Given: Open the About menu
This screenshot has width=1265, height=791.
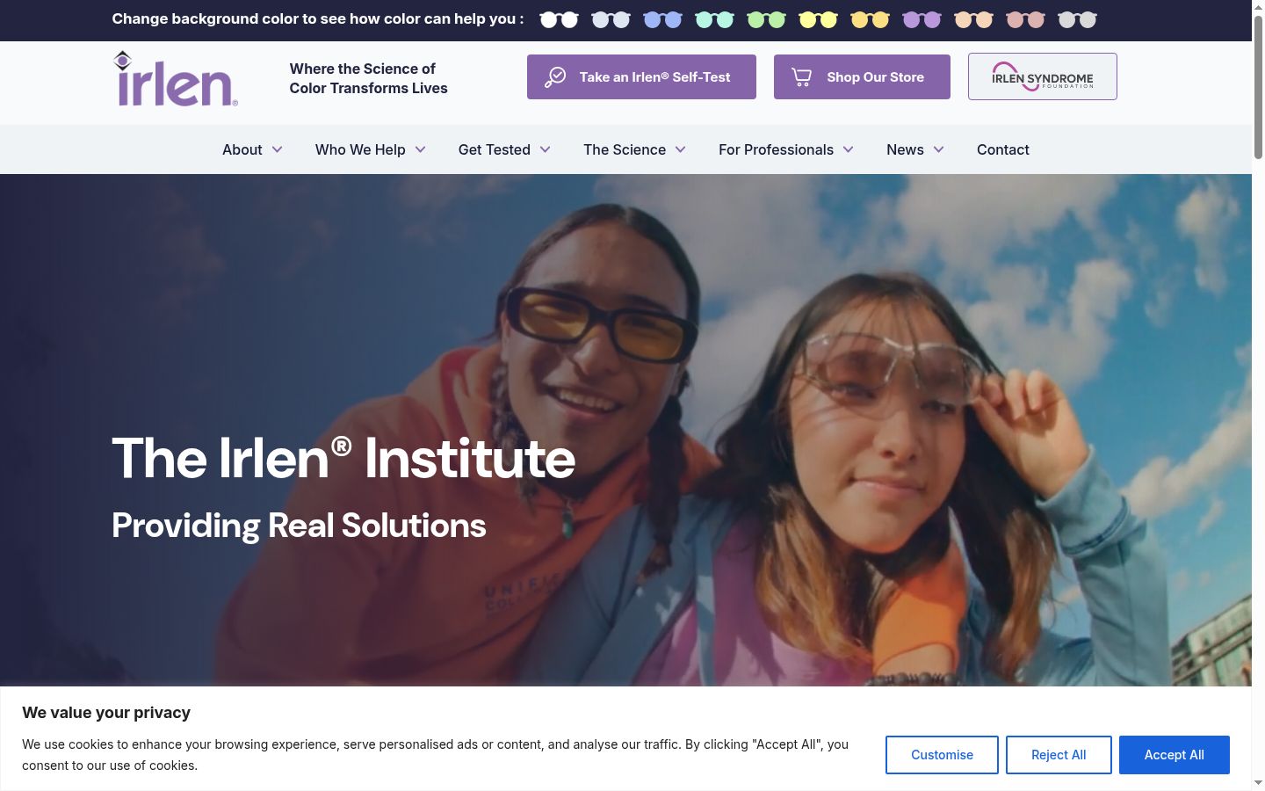Looking at the screenshot, I should point(242,149).
